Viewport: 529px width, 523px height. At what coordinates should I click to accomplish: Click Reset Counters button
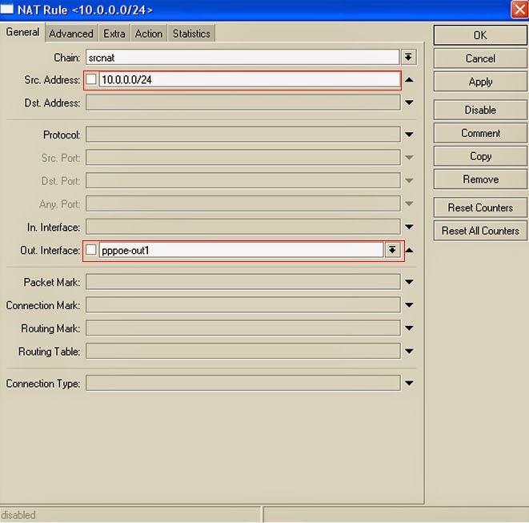pos(480,207)
